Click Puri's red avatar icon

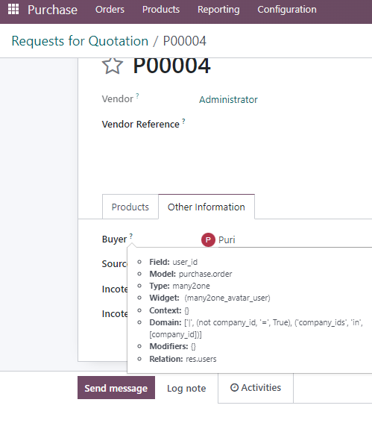208,239
